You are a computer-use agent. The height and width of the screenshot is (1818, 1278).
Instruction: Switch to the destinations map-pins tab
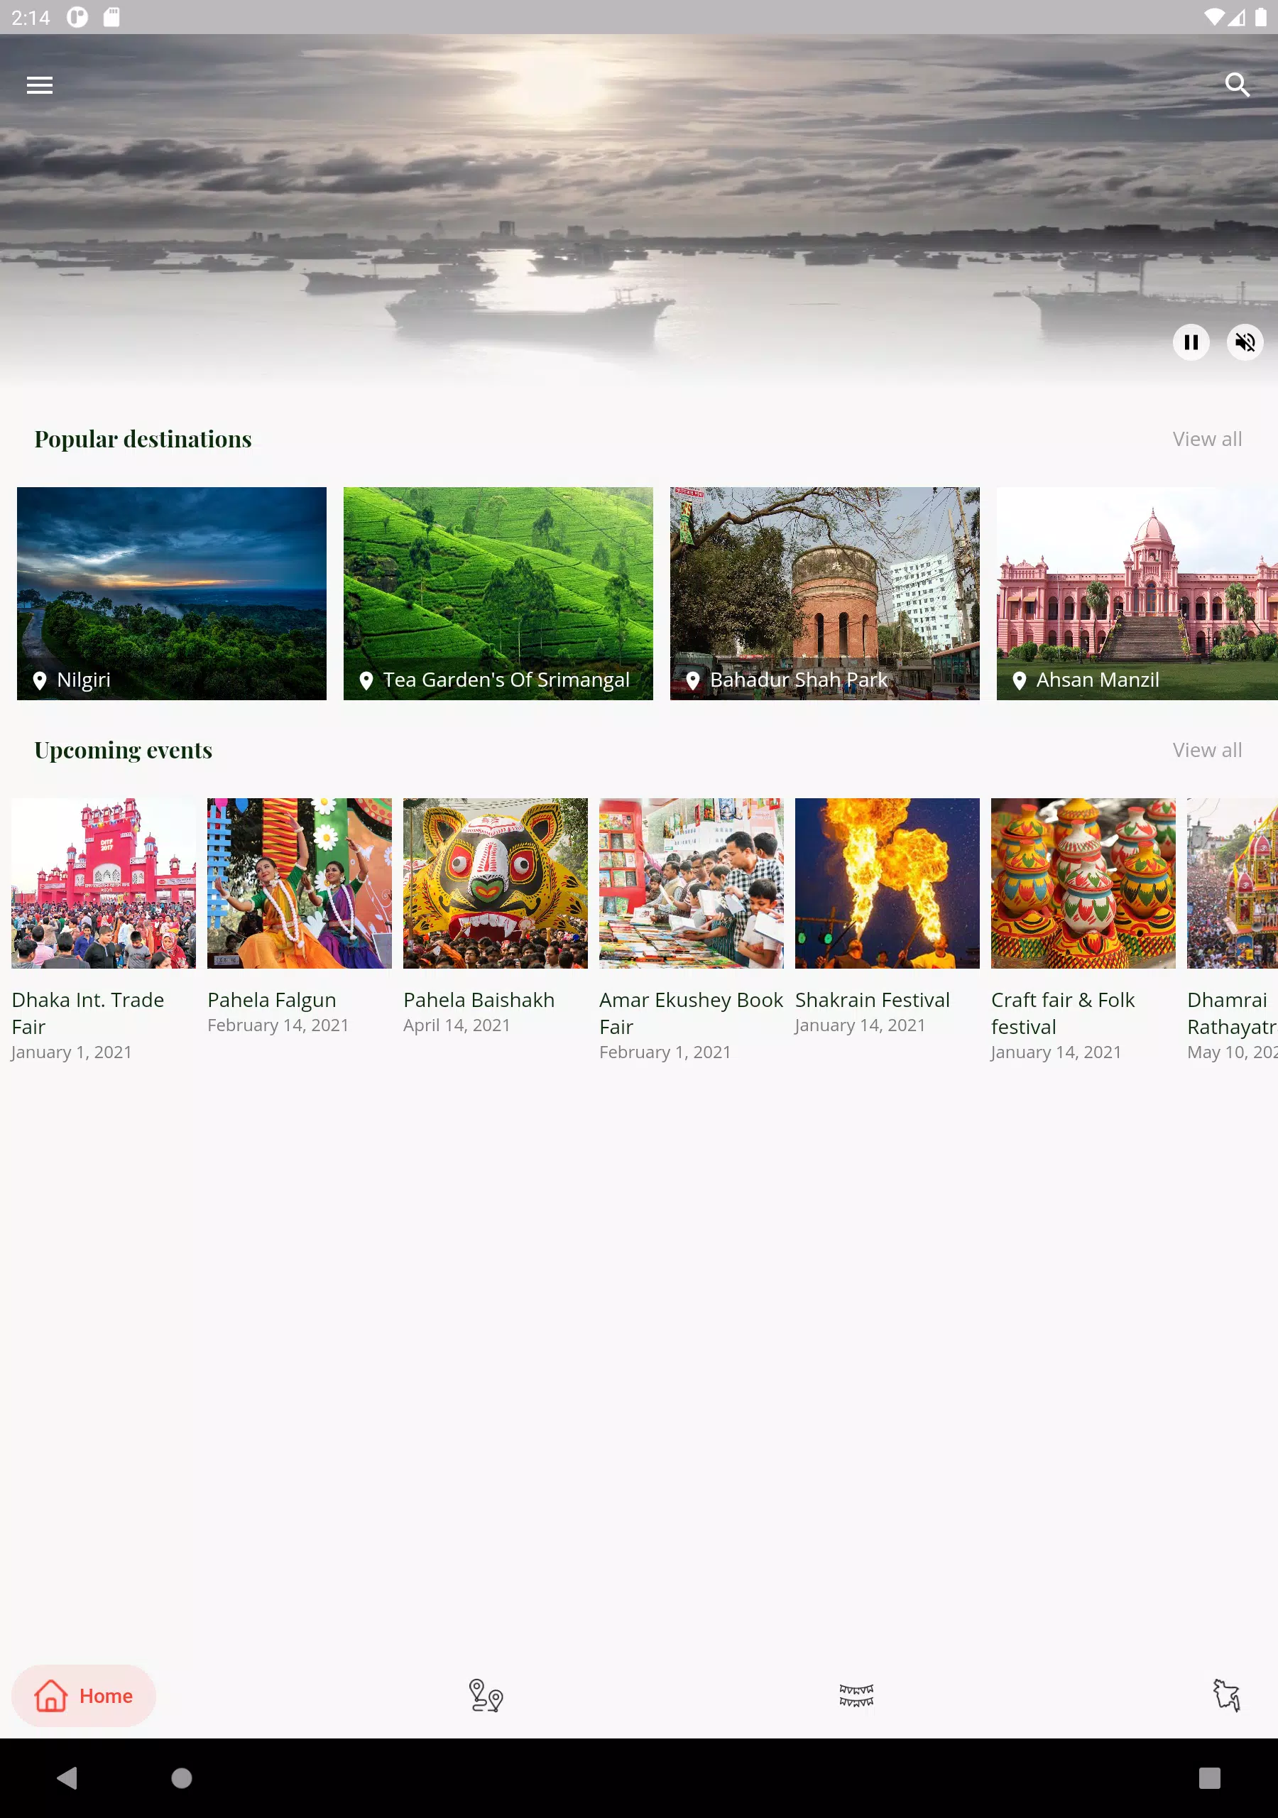486,1696
